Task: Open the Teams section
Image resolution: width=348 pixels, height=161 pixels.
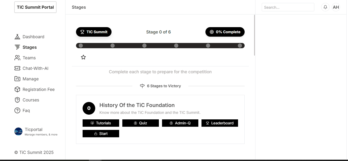Action: [29, 58]
